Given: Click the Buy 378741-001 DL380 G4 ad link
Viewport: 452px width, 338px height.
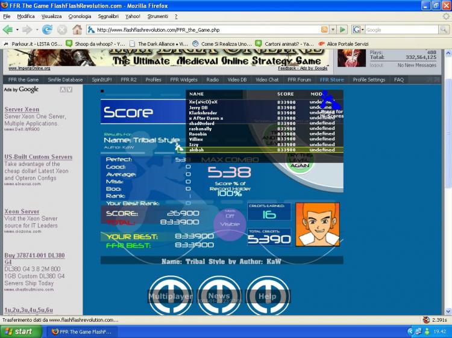Looking at the screenshot, I should pos(34,259).
